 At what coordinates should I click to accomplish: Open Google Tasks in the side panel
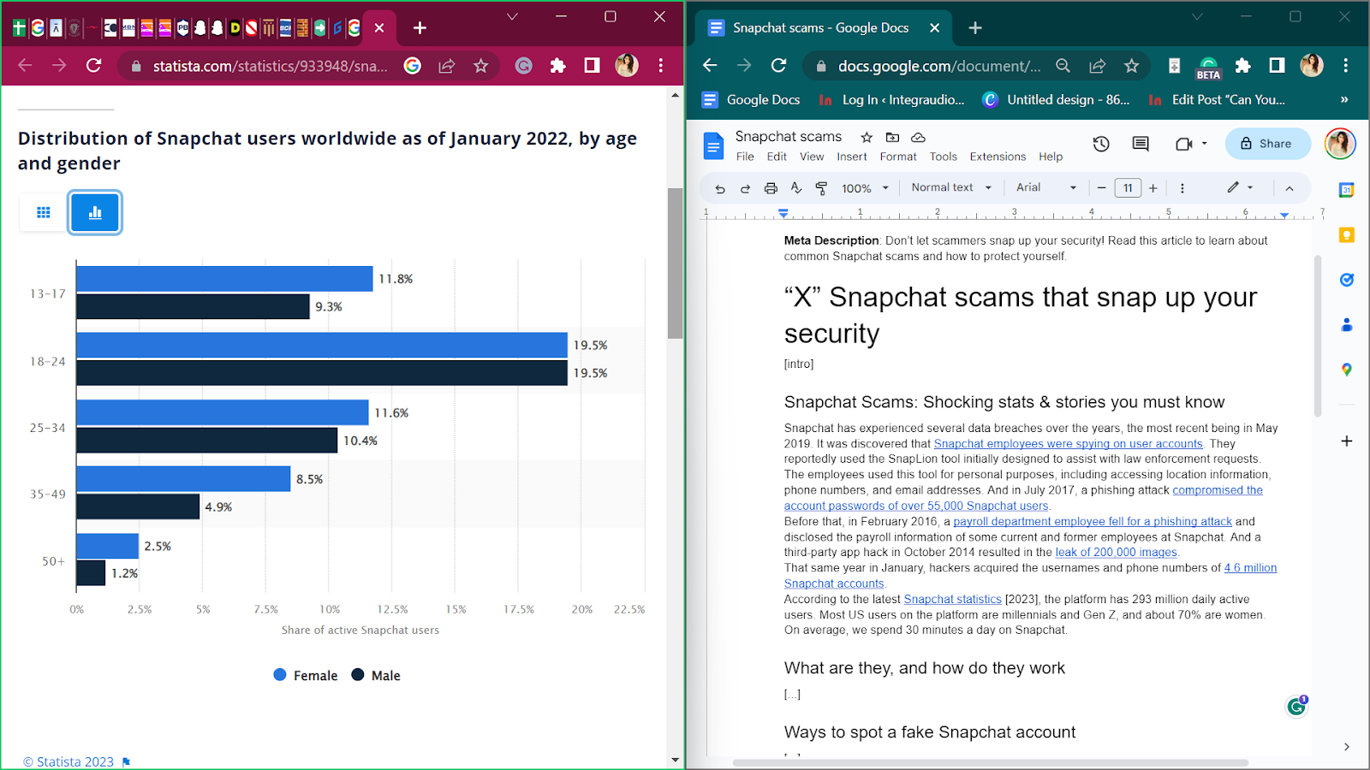pos(1347,280)
